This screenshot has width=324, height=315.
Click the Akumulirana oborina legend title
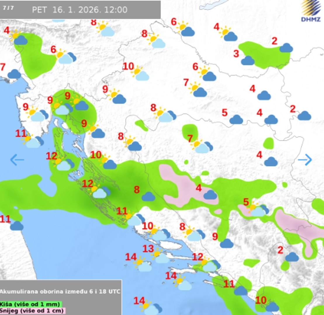point(60,291)
